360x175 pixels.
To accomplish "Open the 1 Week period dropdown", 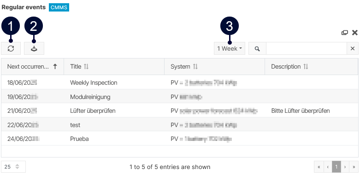I will [230, 48].
